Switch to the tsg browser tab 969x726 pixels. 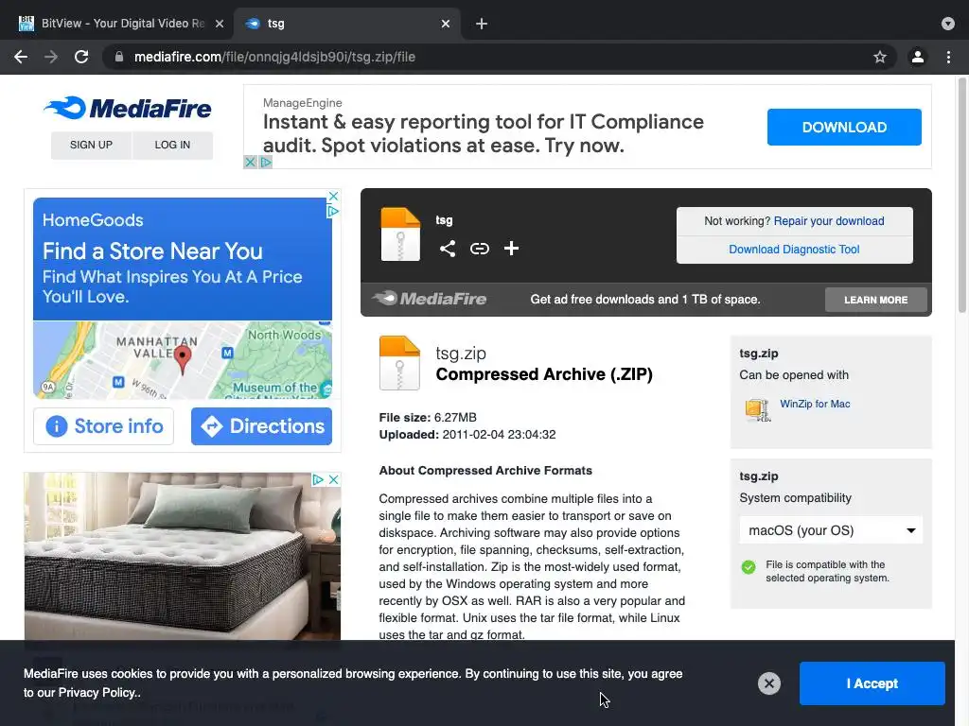(x=347, y=24)
